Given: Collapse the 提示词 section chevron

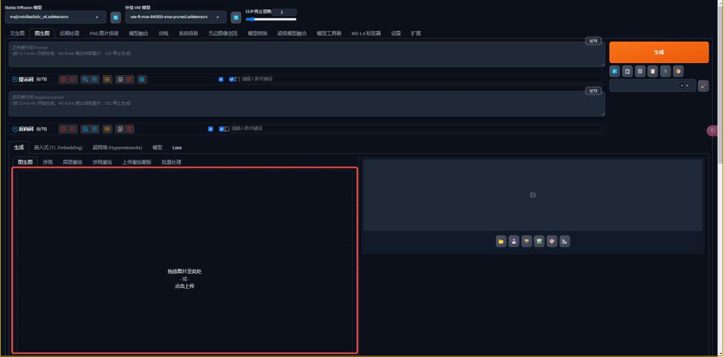Looking at the screenshot, I should coord(15,80).
